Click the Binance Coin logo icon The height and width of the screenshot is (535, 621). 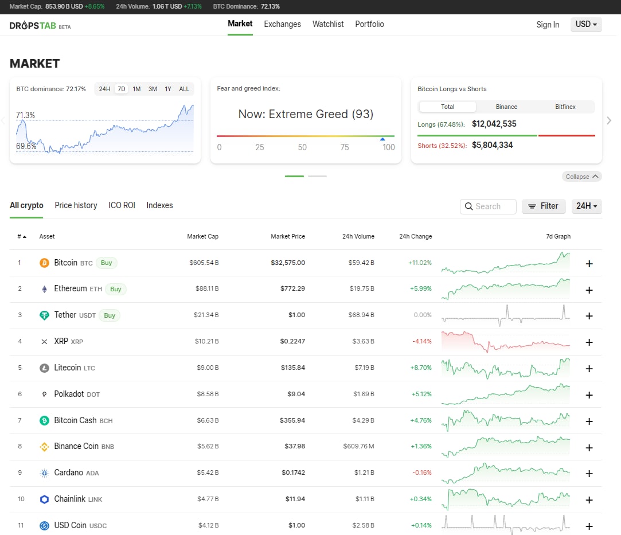click(44, 447)
